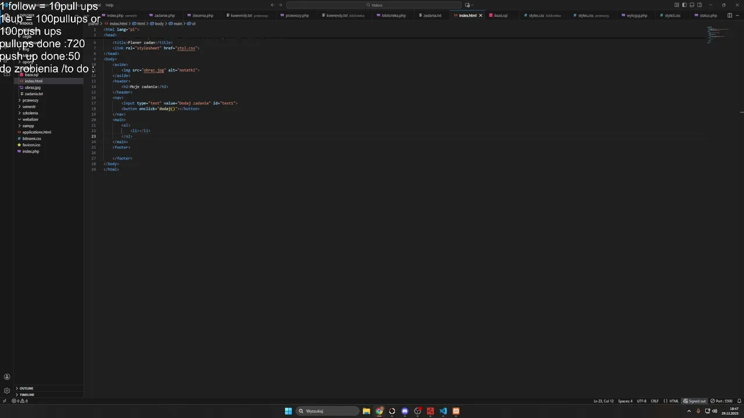Open Discord from the taskbar
The width and height of the screenshot is (744, 418).
click(405, 411)
